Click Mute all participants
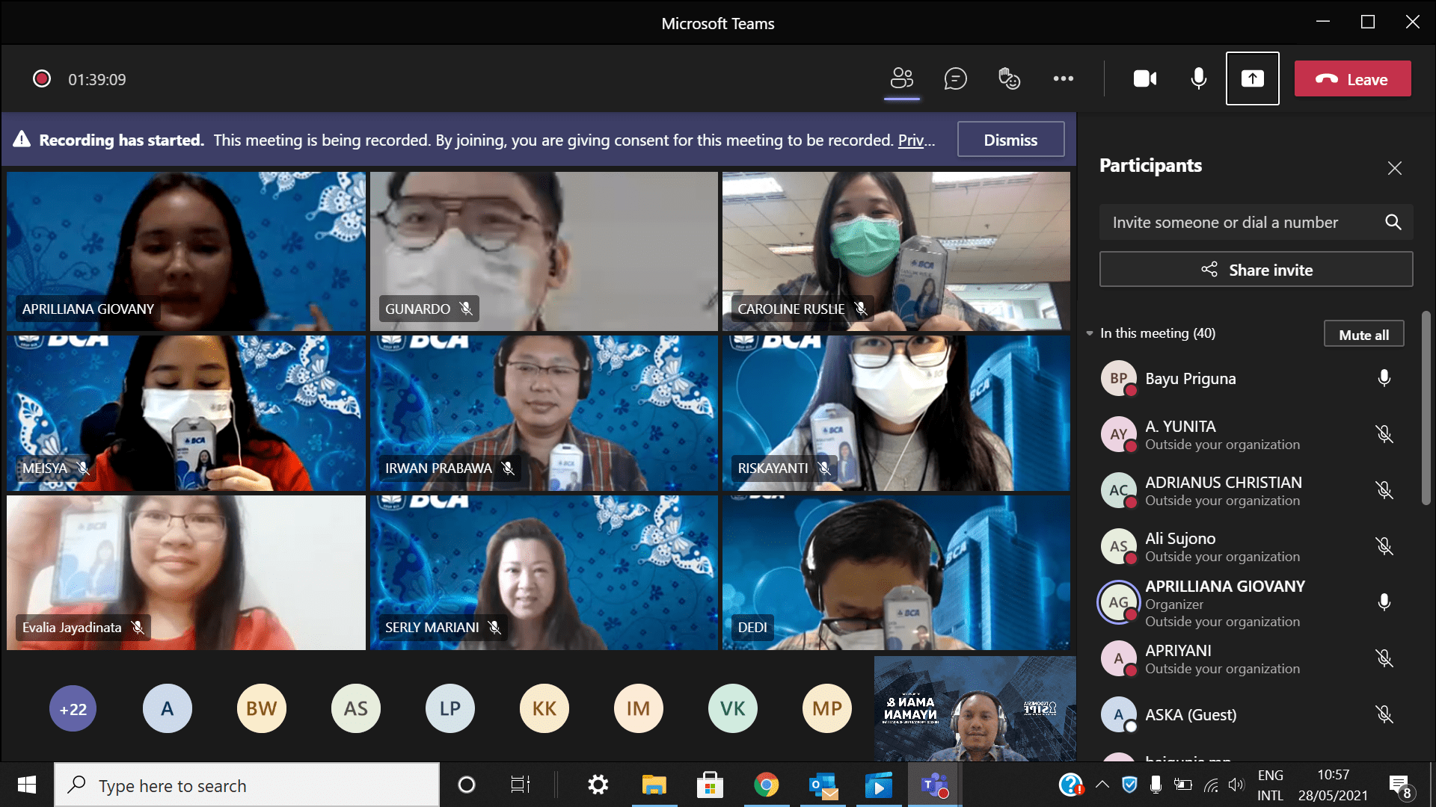 [1363, 335]
